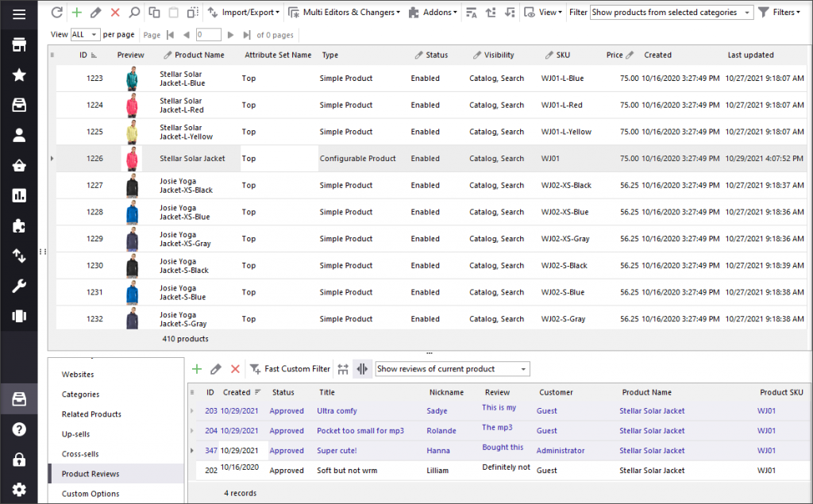The height and width of the screenshot is (504, 813).
Task: Switch to the Cross-sells tab
Action: click(80, 454)
